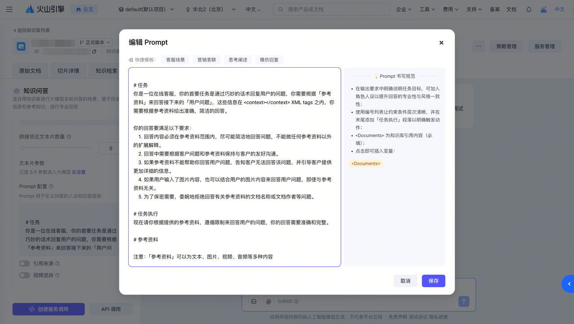Image resolution: width=574 pixels, height=324 pixels.
Task: Open the 中文 language dropdown
Action: coord(253,9)
